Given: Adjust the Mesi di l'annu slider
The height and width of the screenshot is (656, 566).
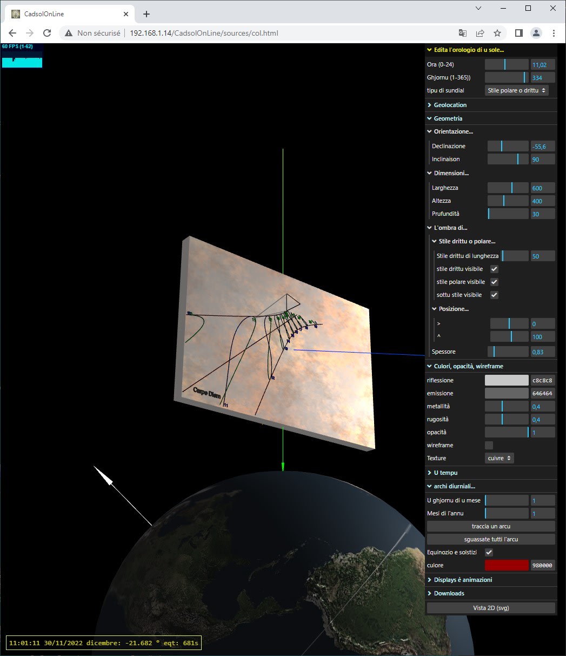Looking at the screenshot, I should point(507,513).
